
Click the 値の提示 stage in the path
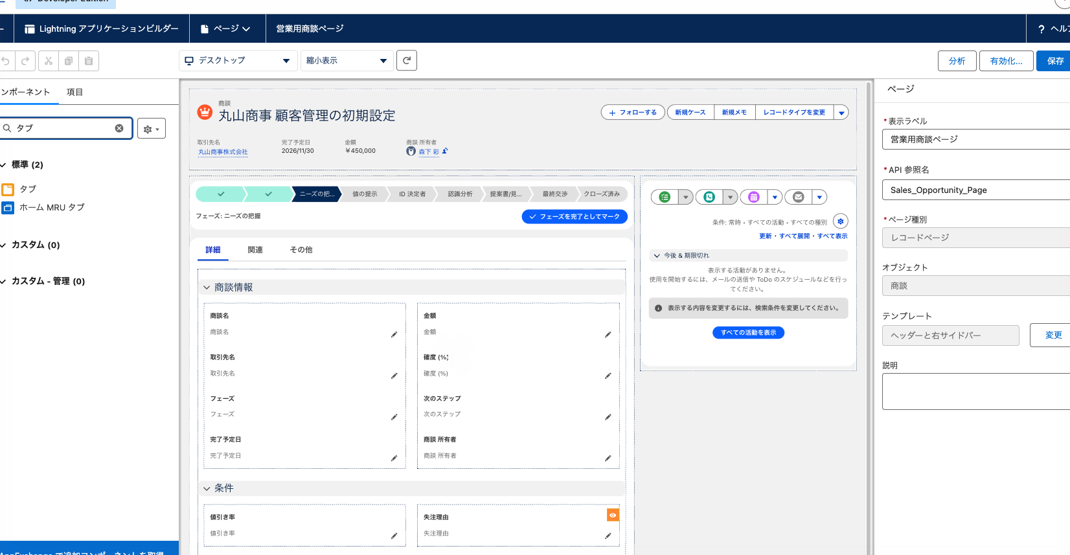click(365, 194)
